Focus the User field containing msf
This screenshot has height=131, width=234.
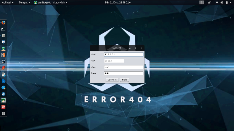(123, 67)
